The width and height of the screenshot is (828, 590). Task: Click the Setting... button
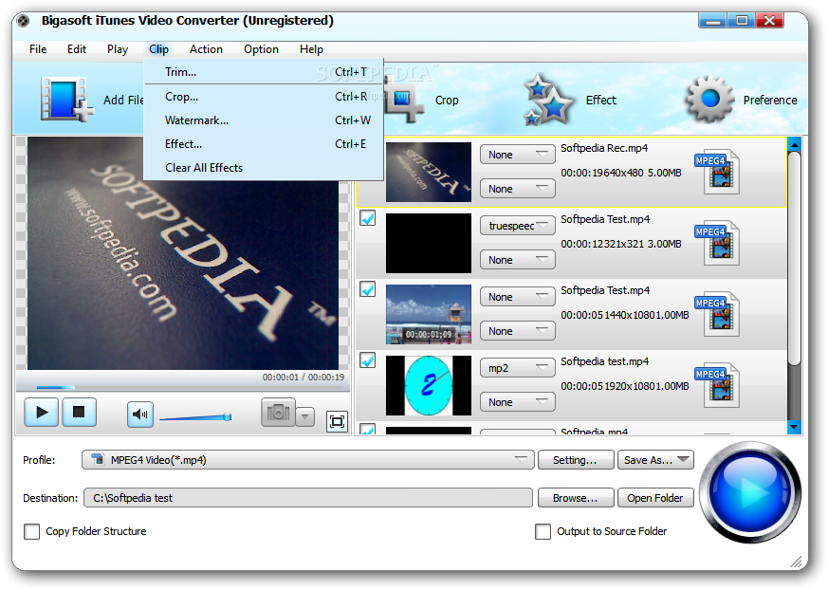click(576, 459)
